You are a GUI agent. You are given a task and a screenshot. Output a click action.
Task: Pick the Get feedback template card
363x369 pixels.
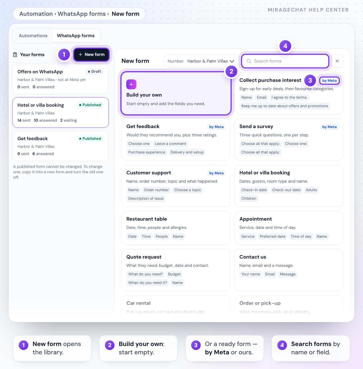coord(176,140)
